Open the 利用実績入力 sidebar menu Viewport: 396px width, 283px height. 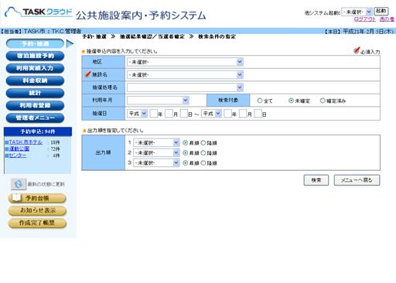tap(35, 68)
